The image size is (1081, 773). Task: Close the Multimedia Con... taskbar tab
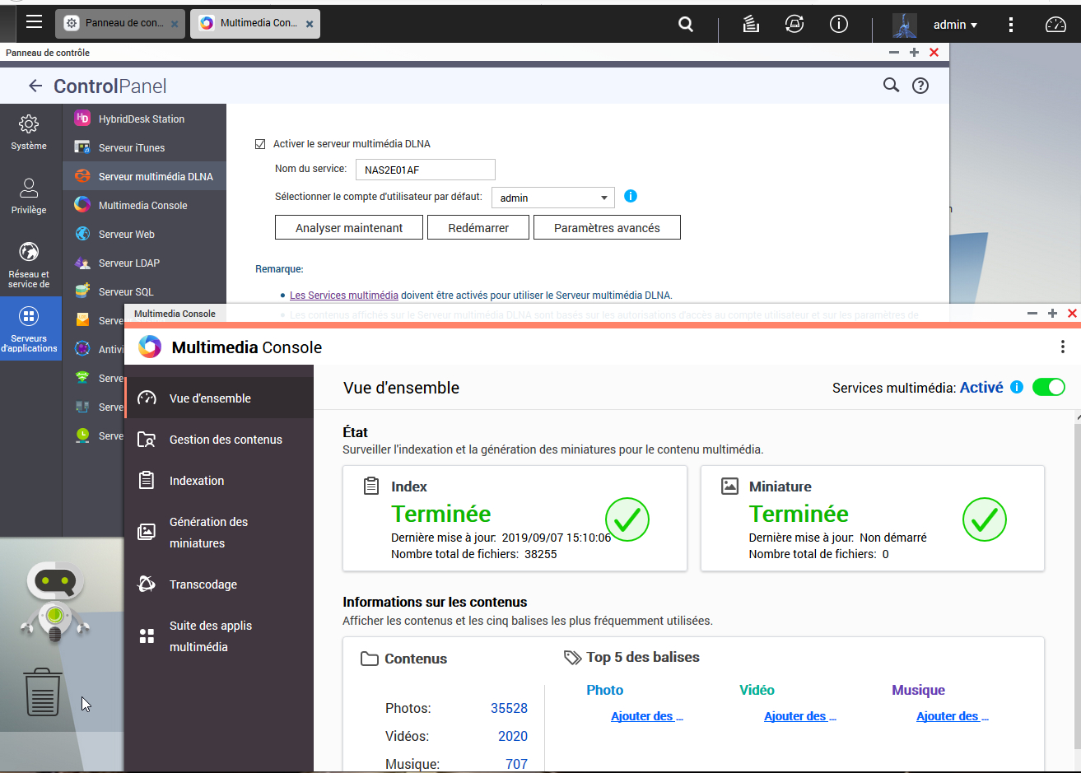(x=310, y=25)
